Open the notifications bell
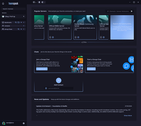Image resolution: width=141 pixels, height=126 pixels. coord(3,4)
